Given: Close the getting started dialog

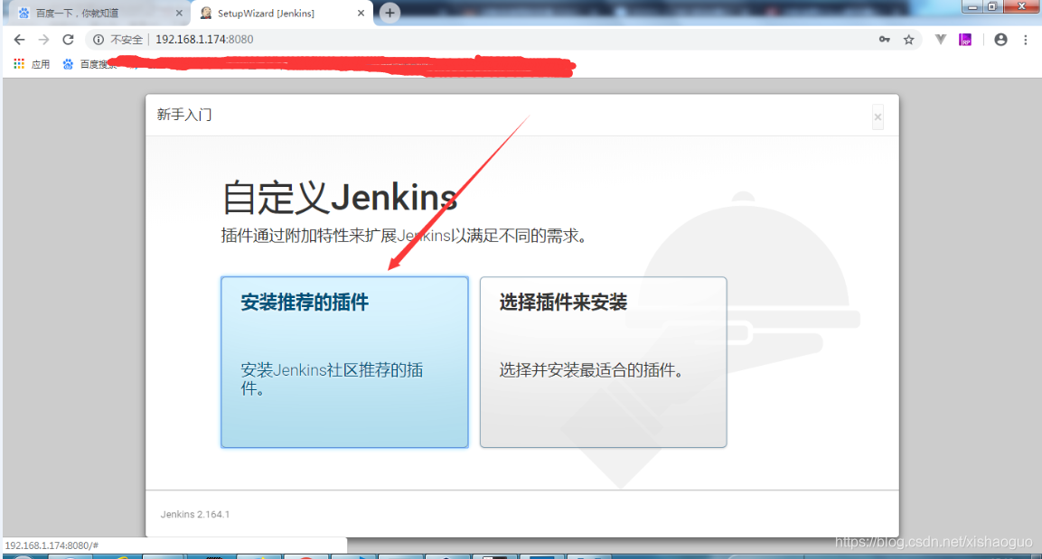Looking at the screenshot, I should click(x=878, y=116).
